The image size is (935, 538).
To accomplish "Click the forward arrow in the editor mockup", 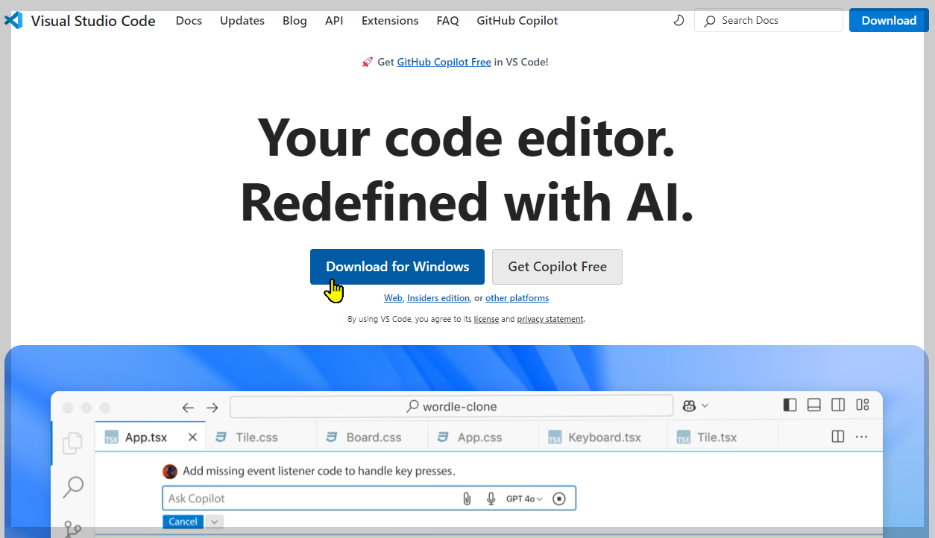I will click(212, 407).
